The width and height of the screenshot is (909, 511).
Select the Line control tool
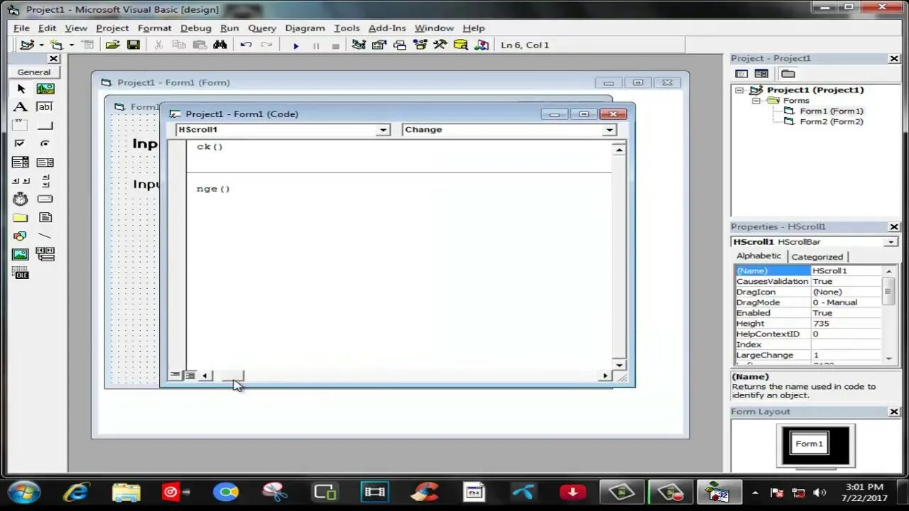click(45, 236)
